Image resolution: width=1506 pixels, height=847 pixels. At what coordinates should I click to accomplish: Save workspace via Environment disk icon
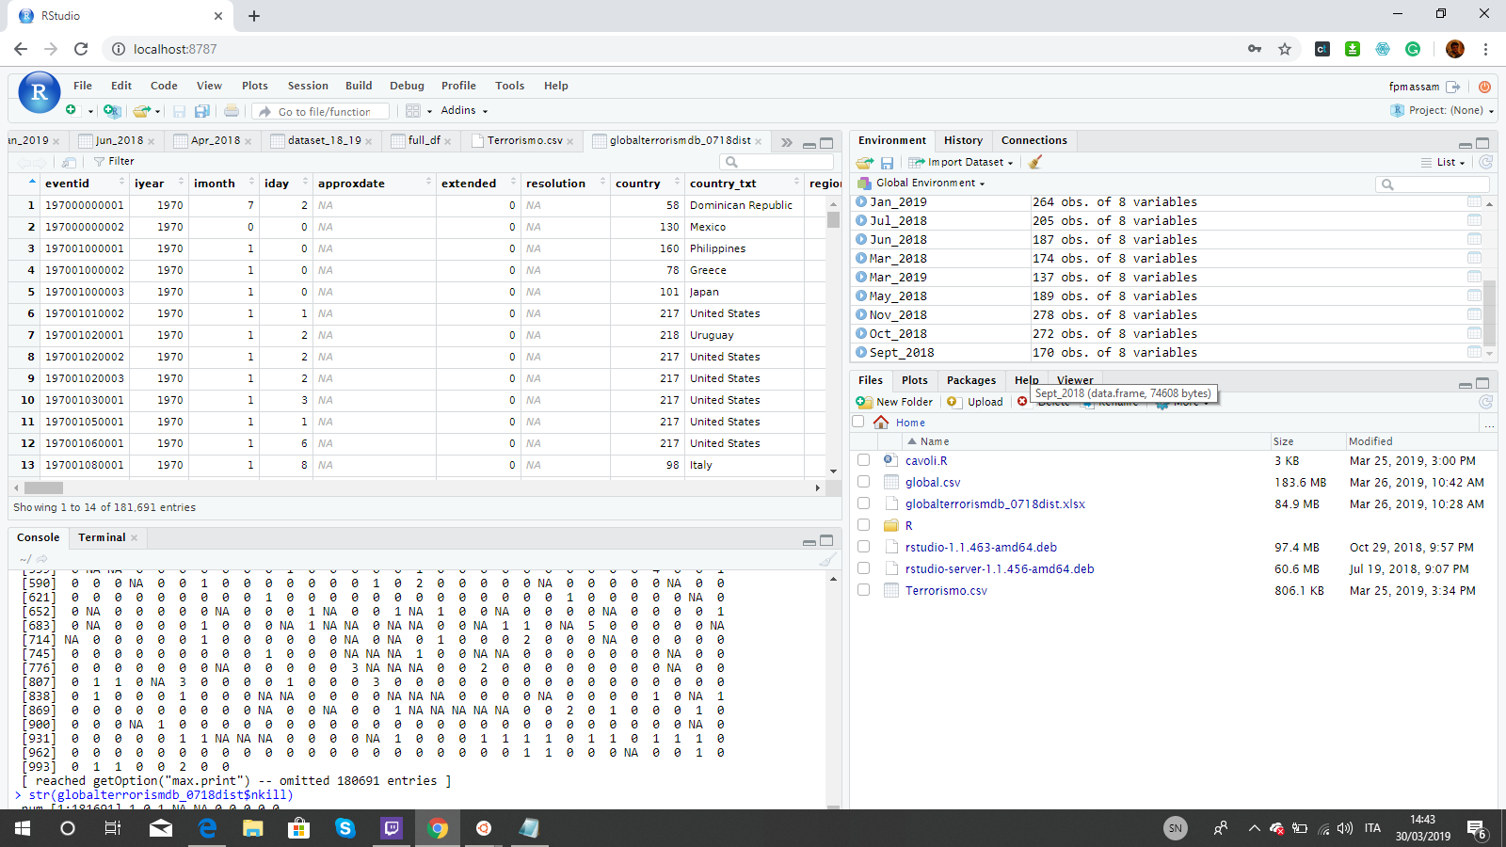click(x=887, y=162)
